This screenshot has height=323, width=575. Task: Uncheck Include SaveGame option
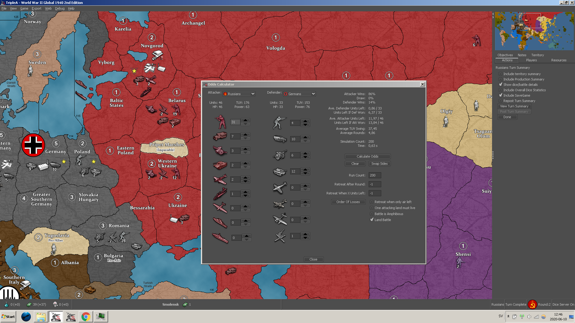[x=500, y=95]
